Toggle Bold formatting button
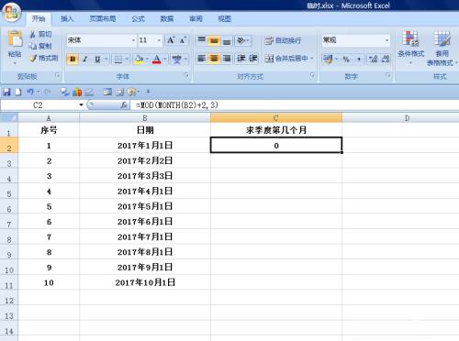Viewport: 459px width, 341px height. pos(73,59)
